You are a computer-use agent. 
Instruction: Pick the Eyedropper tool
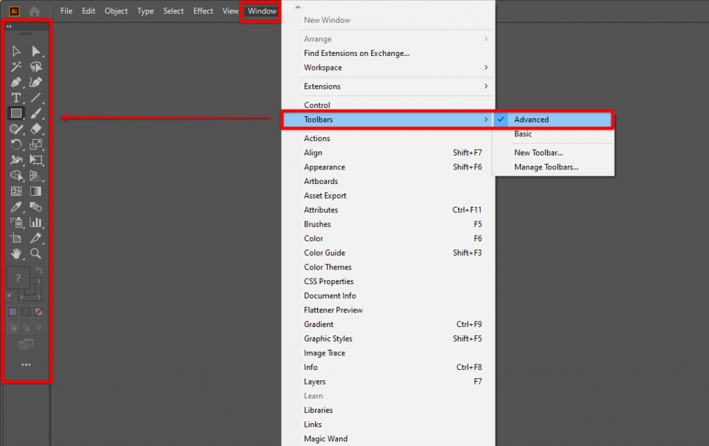coord(17,205)
